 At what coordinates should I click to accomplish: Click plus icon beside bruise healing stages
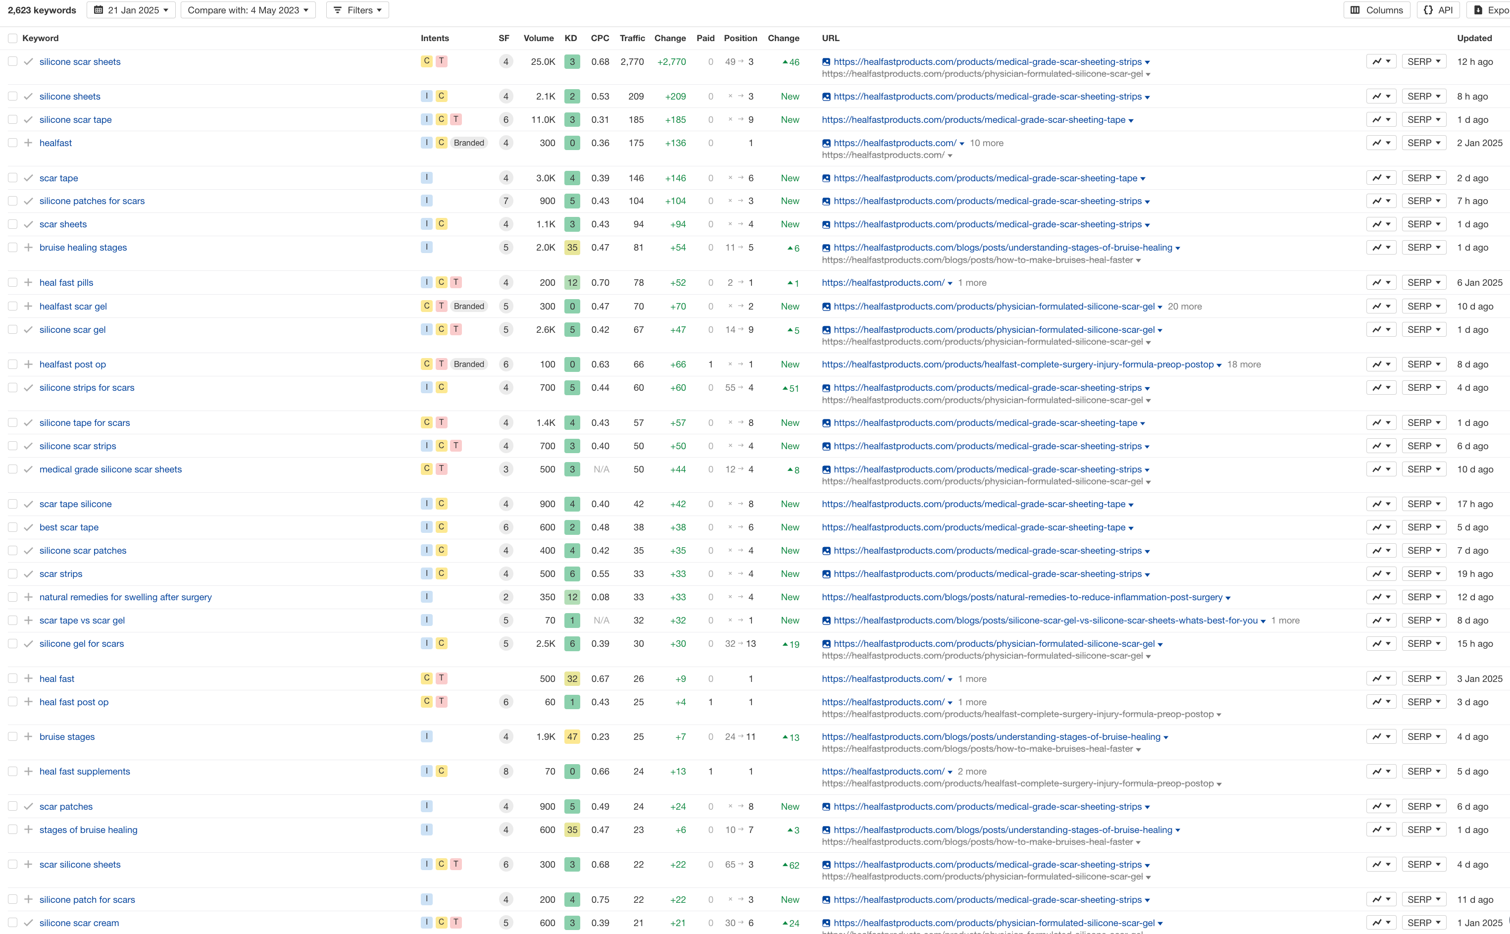point(28,247)
